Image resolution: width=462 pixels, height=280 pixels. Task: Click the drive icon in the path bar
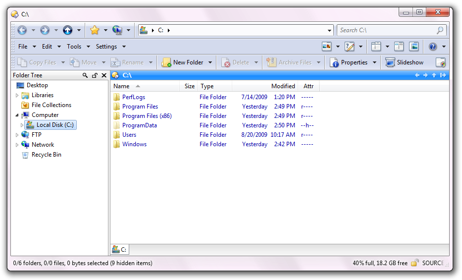click(144, 30)
